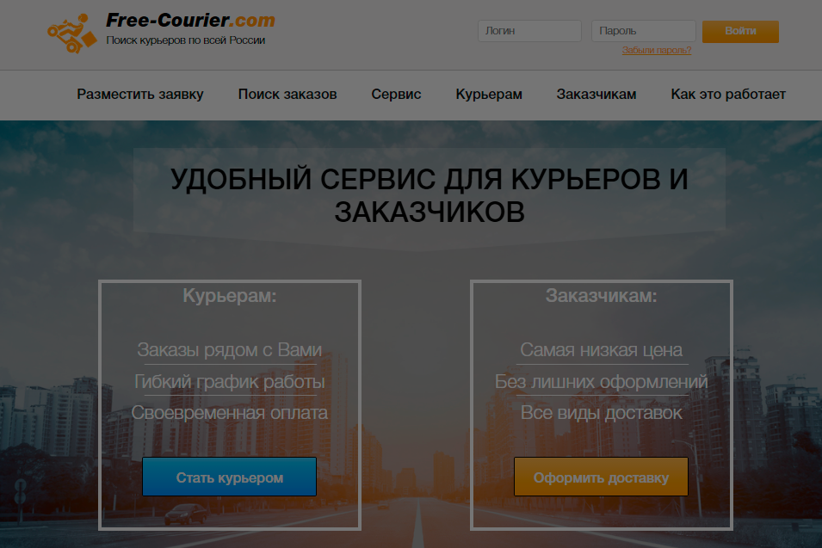The height and width of the screenshot is (548, 822).
Task: Select Как это работает menu item
Action: (x=728, y=95)
